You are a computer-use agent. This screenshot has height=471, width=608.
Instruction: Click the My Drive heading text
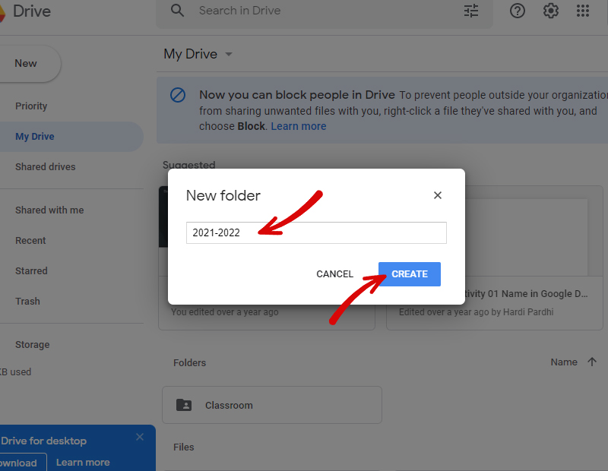click(x=191, y=54)
